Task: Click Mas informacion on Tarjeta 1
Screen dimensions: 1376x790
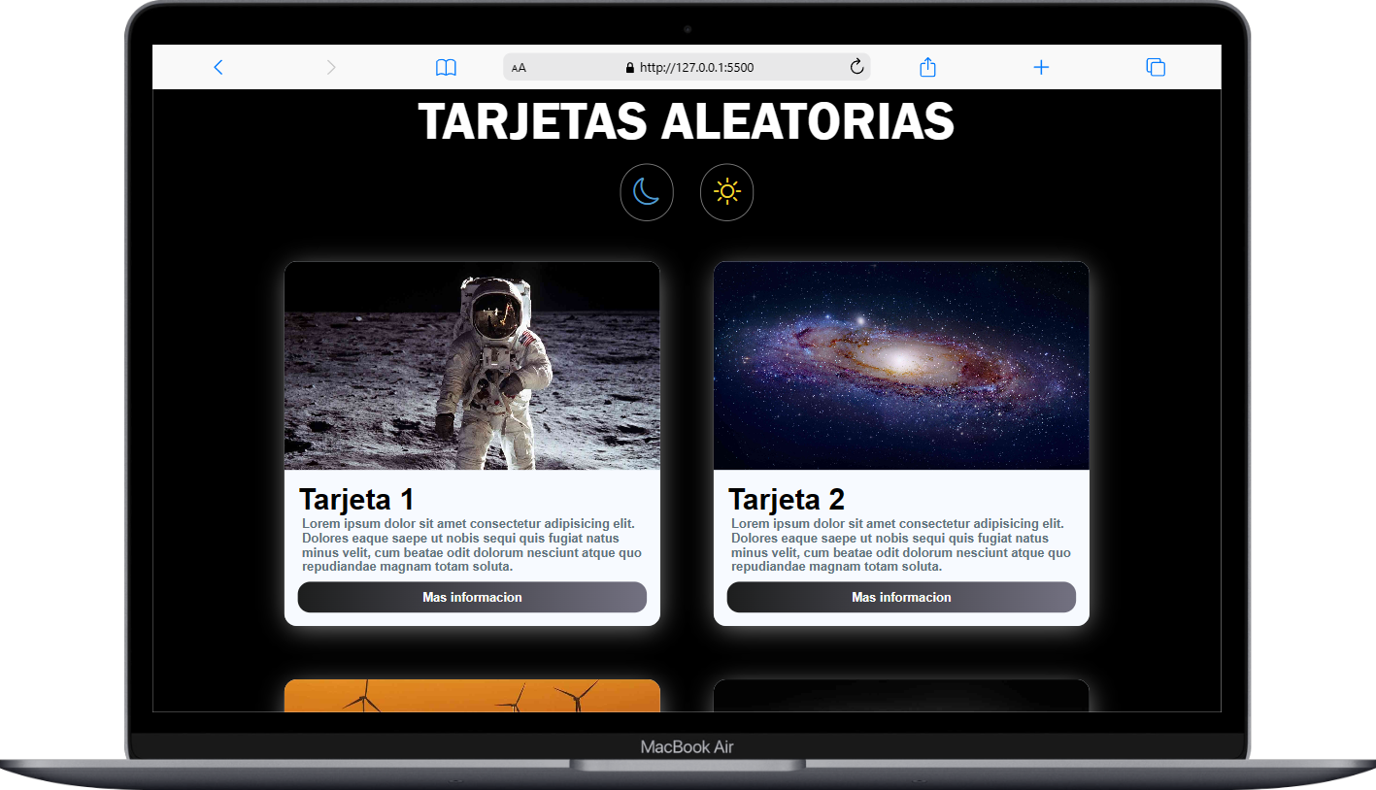Action: (x=472, y=597)
